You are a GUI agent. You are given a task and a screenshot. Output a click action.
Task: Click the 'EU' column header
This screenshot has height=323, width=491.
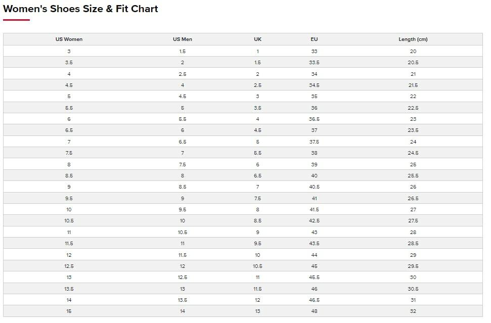(x=314, y=39)
